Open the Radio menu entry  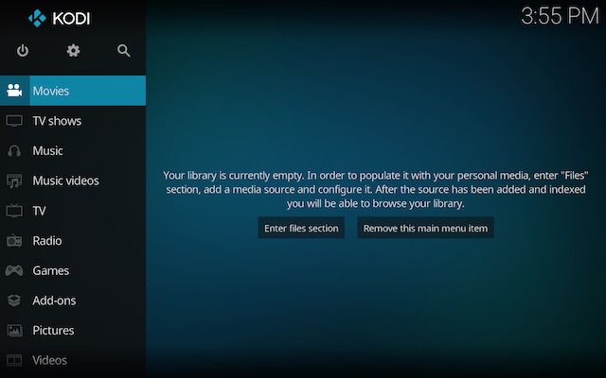pyautogui.click(x=73, y=241)
